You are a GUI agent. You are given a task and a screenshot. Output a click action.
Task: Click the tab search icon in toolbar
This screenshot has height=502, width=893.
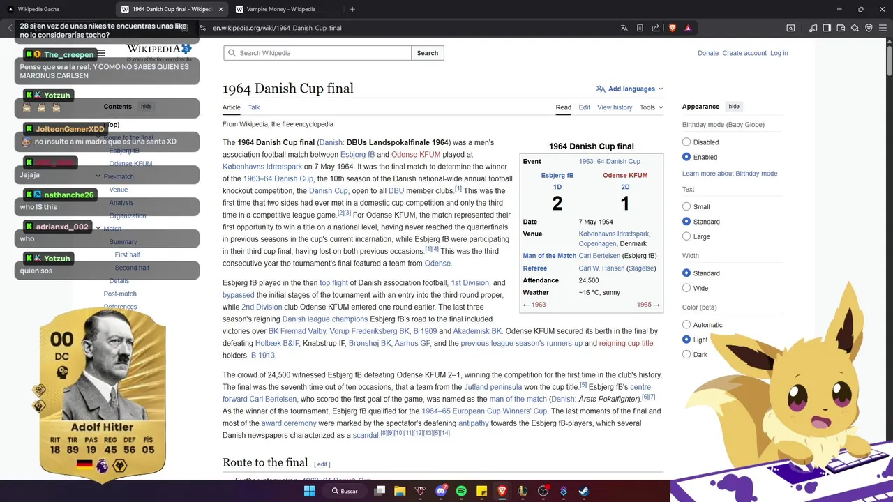(790, 28)
